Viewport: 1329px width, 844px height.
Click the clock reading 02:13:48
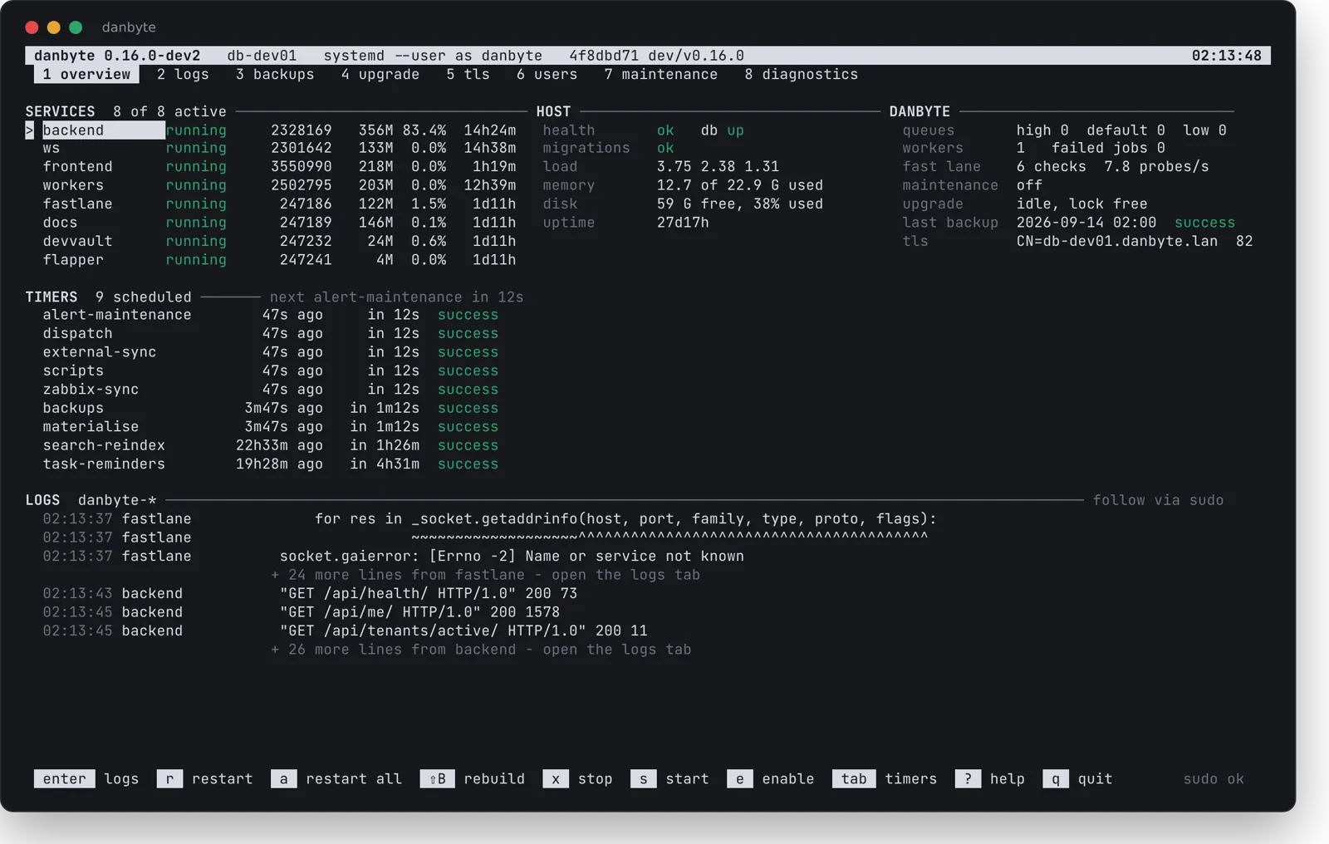click(x=1226, y=56)
